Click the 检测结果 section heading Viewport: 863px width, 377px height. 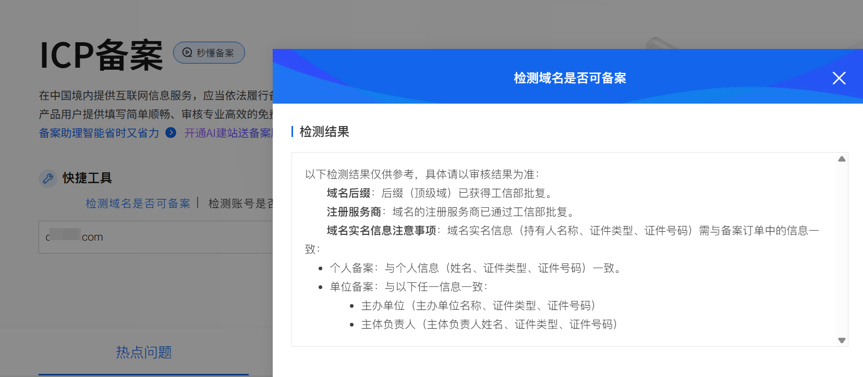pos(324,132)
